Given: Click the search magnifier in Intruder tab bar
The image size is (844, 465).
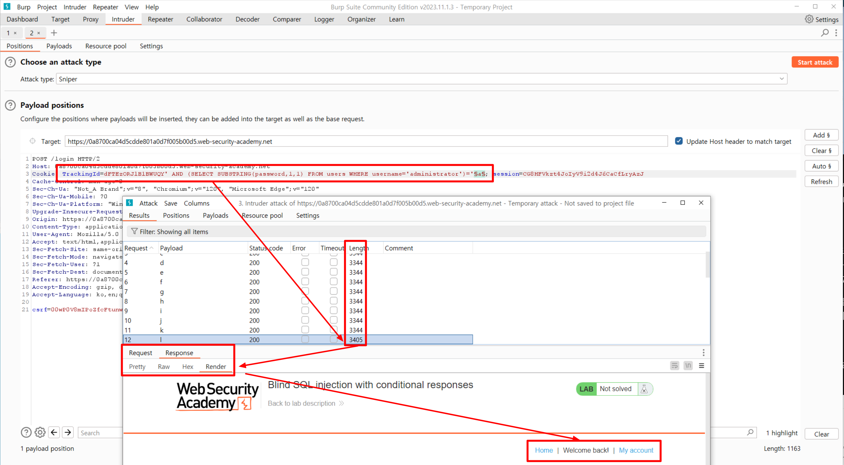Looking at the screenshot, I should (824, 33).
